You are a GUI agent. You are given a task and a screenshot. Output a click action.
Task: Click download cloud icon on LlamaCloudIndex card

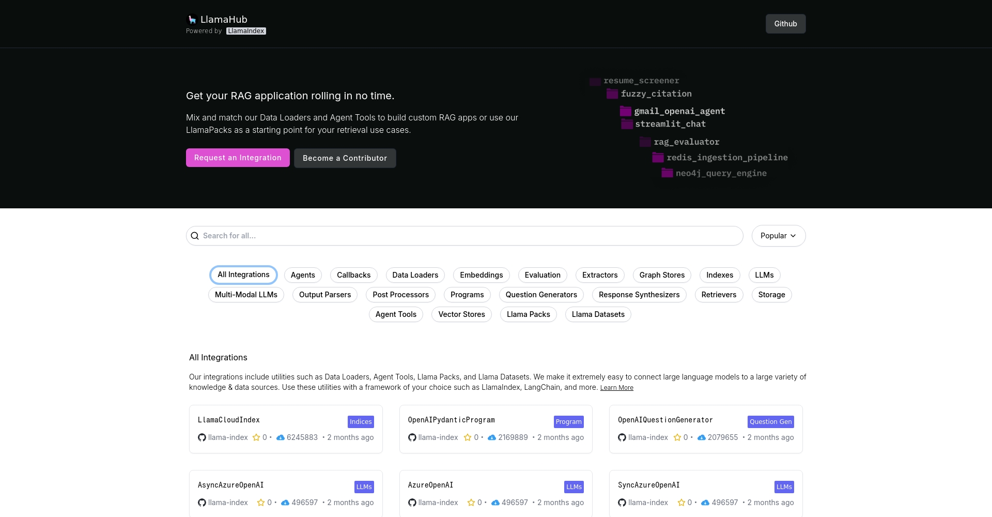281,437
